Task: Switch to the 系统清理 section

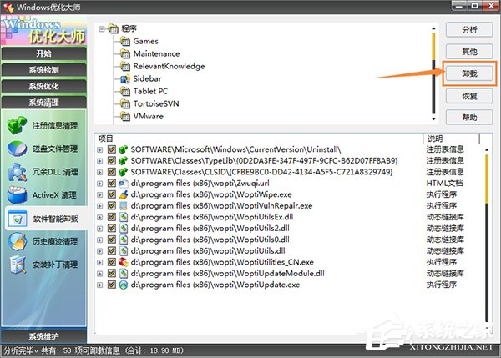Action: point(43,103)
